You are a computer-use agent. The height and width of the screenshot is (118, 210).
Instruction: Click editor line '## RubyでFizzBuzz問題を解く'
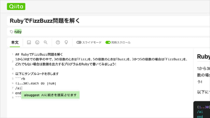(x=39, y=54)
